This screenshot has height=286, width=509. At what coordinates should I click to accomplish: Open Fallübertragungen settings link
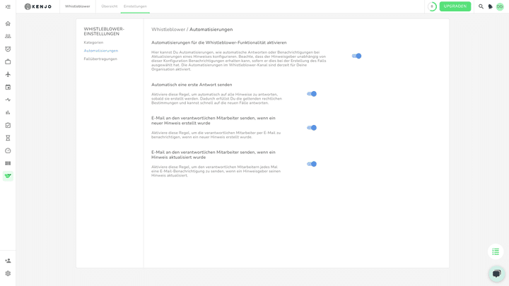click(x=100, y=59)
